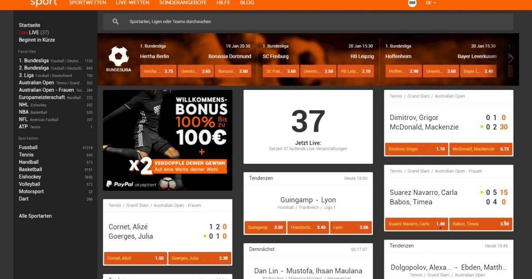Bet on Dimitrov, Grigor at 1.10

416,149
